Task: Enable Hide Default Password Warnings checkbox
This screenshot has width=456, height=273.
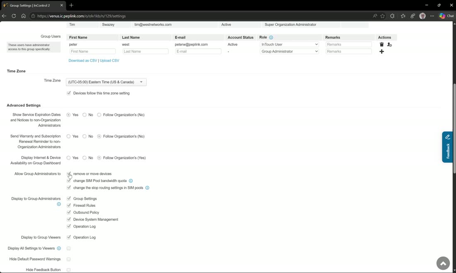Action: [x=69, y=259]
